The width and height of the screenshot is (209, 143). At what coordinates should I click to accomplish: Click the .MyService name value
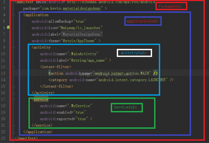point(80,106)
